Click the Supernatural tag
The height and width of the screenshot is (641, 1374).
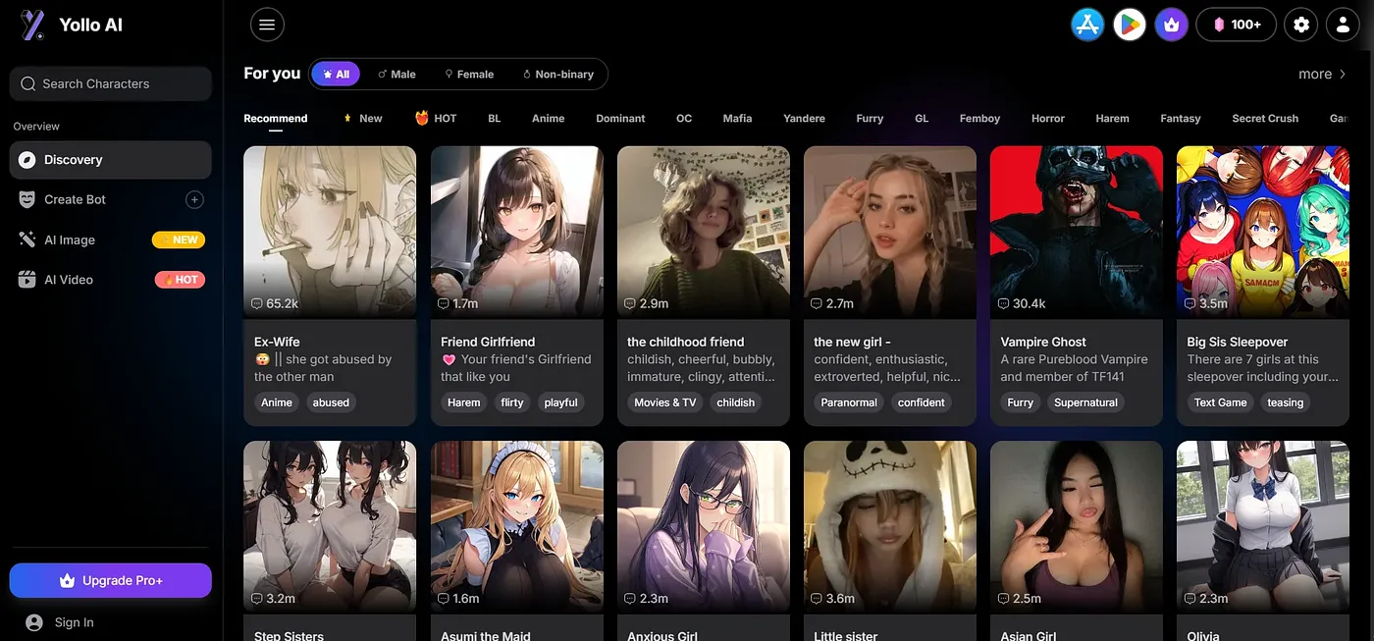(x=1085, y=402)
